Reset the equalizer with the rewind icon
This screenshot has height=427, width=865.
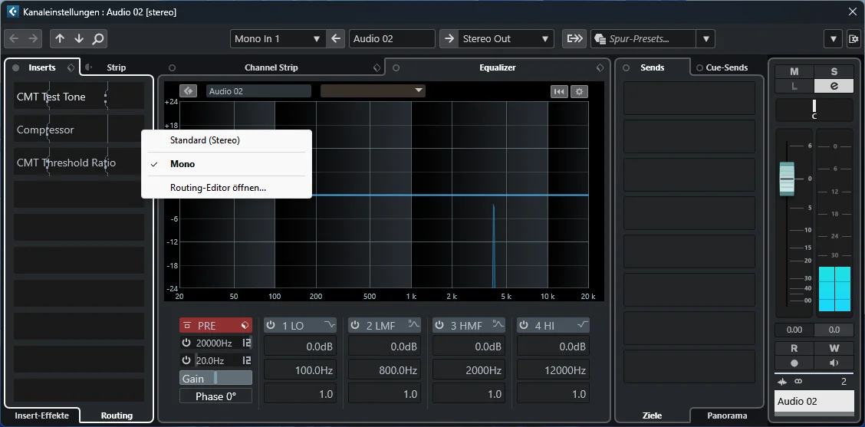pyautogui.click(x=559, y=91)
